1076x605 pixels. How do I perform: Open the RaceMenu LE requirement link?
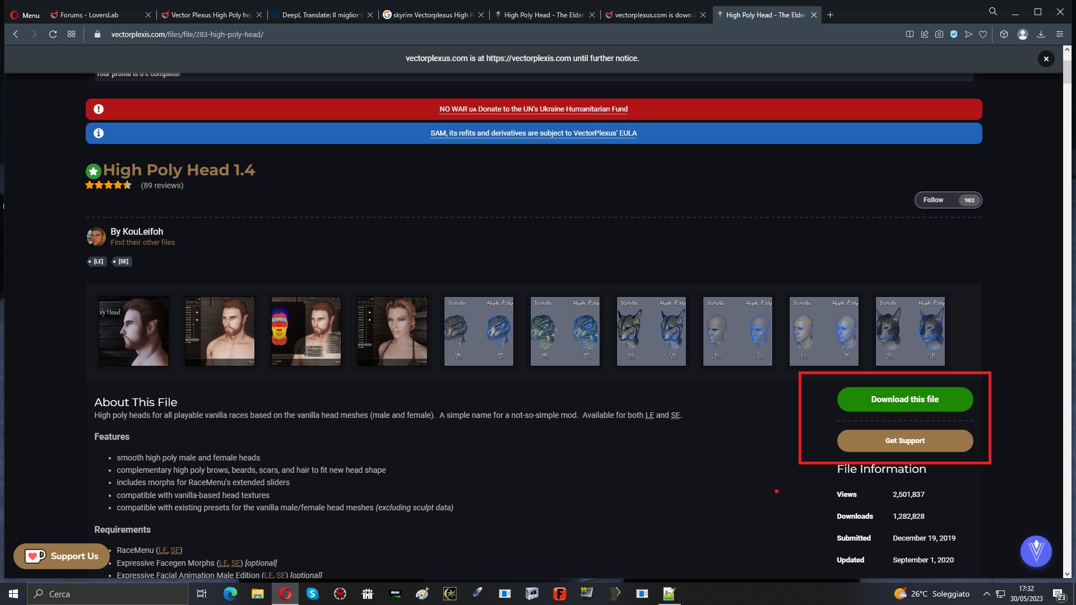tap(163, 551)
